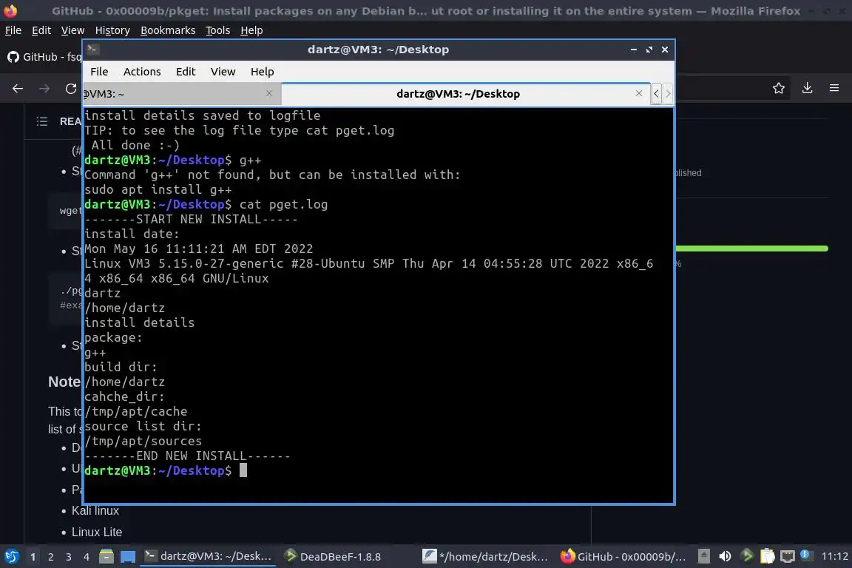The image size is (852, 568).
Task: Switch to DeaDBeeF-1.8.8 in the taskbar
Action: point(334,556)
